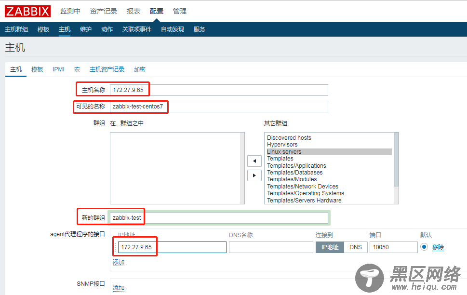Viewport: 467px width, 295px height.
Task: Switch connect-to option to IP地址
Action: tap(330, 247)
